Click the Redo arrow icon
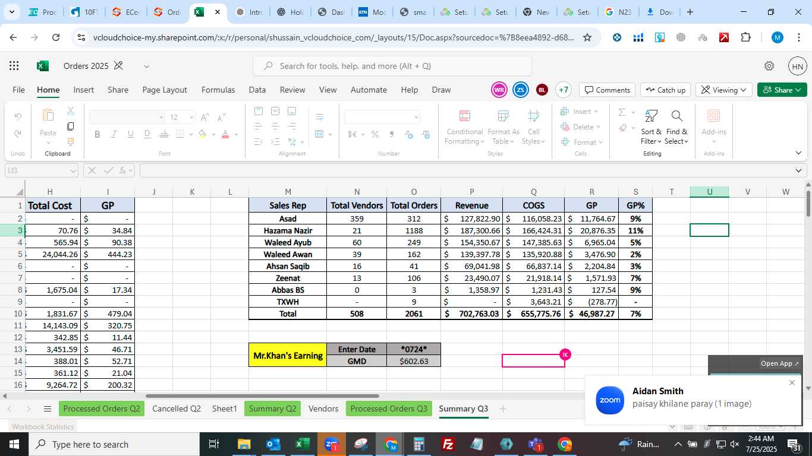812x456 pixels. click(x=18, y=134)
